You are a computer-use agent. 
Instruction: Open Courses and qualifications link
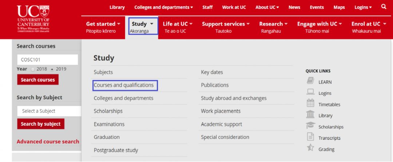(124, 85)
